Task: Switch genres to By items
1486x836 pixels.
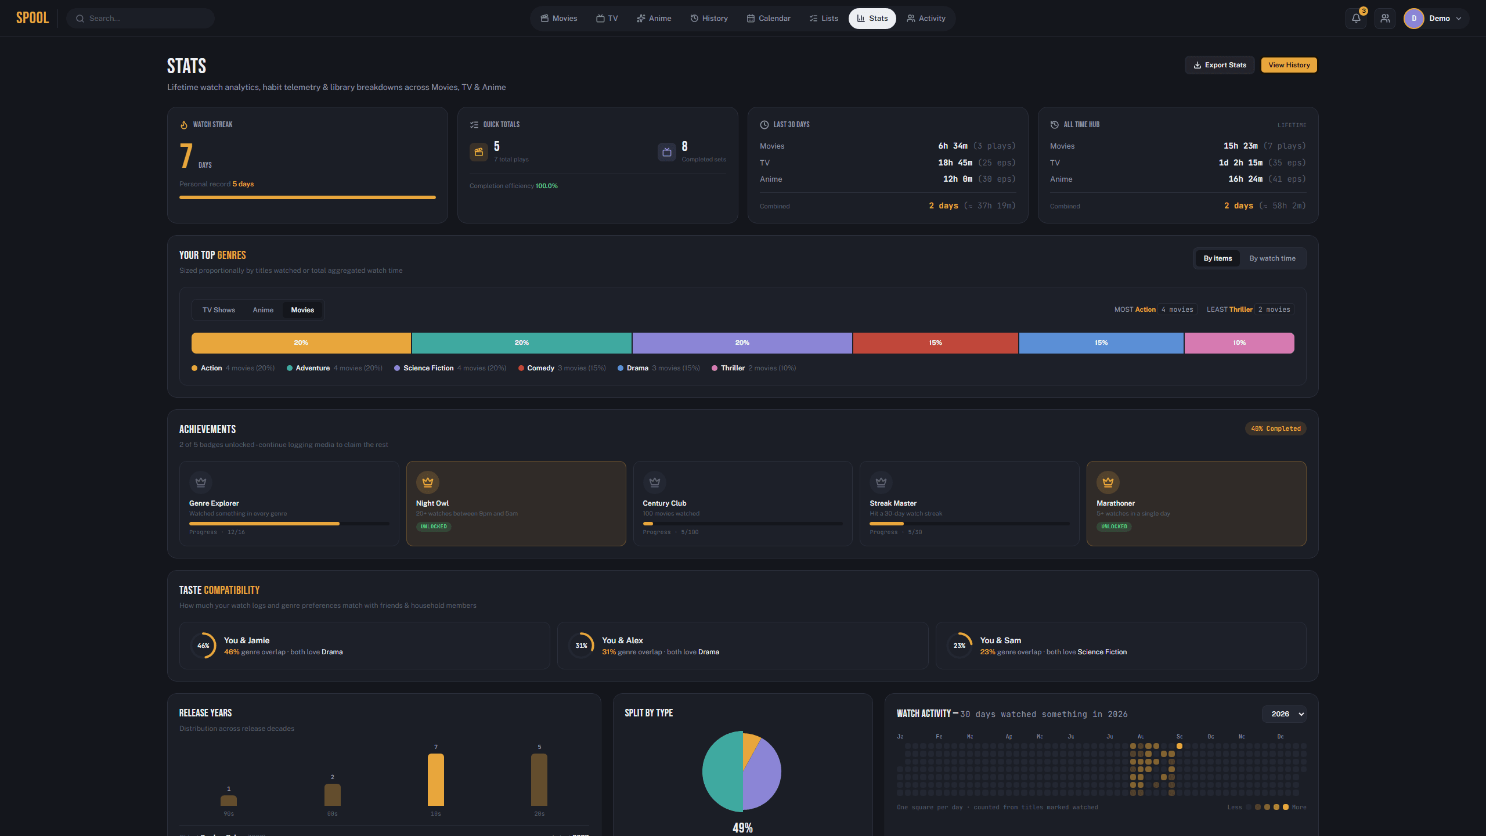Action: (1218, 258)
